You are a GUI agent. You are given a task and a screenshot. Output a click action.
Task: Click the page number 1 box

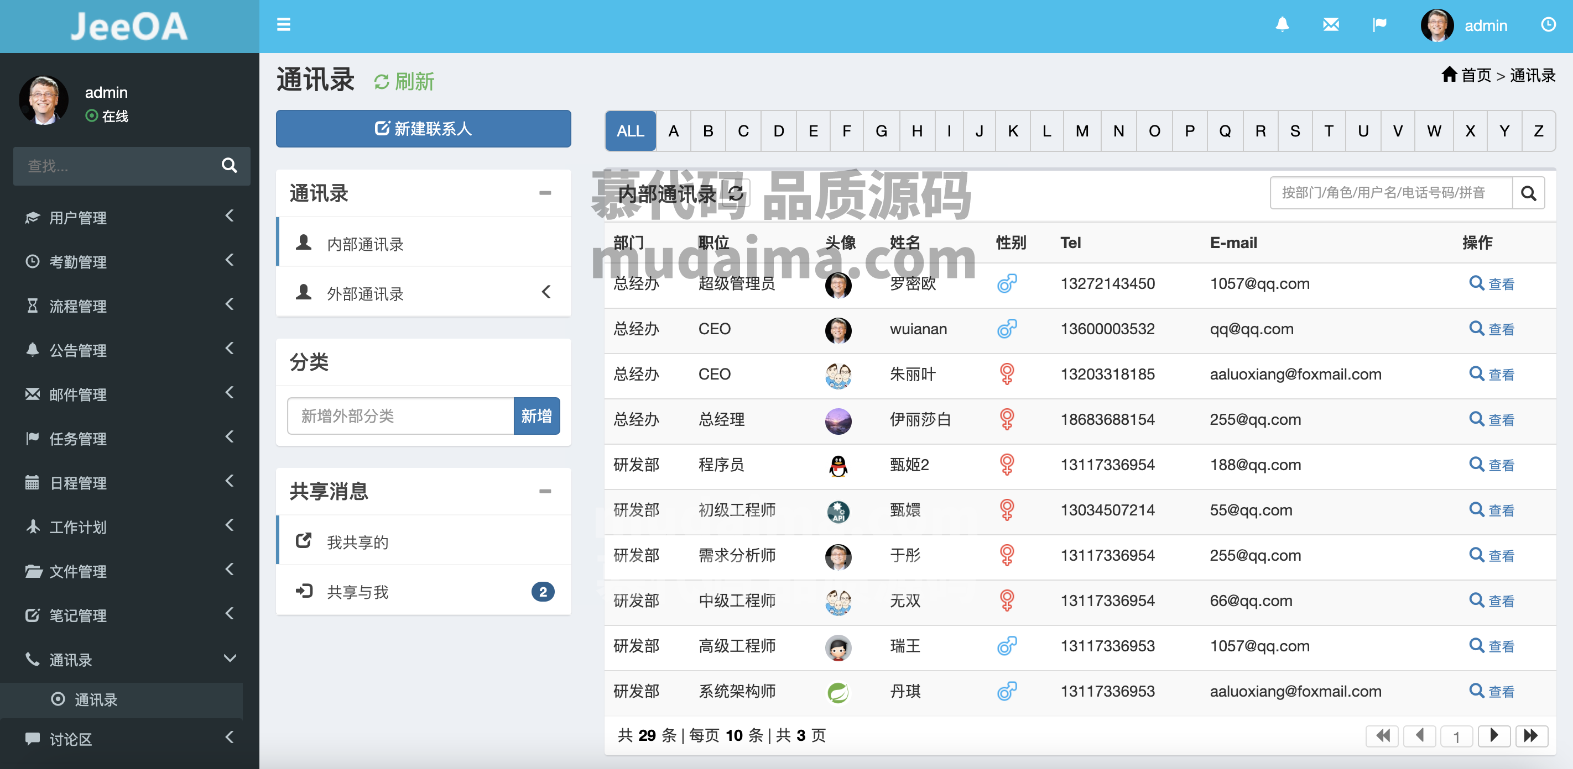coord(1457,736)
